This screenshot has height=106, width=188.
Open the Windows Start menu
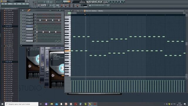point(2,104)
